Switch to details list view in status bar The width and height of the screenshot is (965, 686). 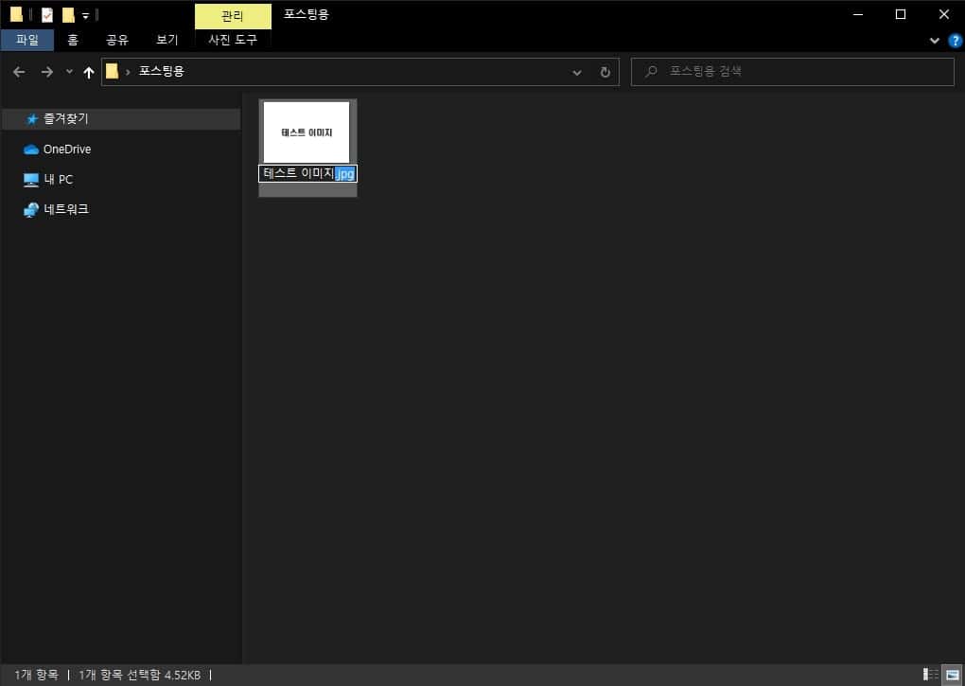pos(930,675)
